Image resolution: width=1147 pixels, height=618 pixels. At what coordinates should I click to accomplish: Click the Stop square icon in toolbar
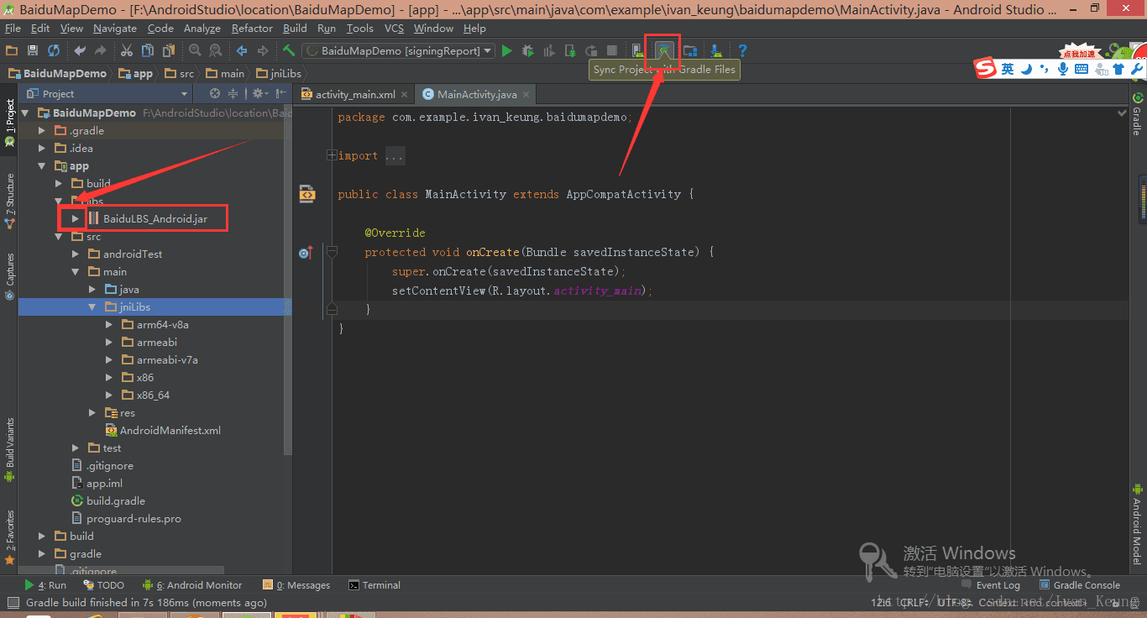tap(612, 50)
